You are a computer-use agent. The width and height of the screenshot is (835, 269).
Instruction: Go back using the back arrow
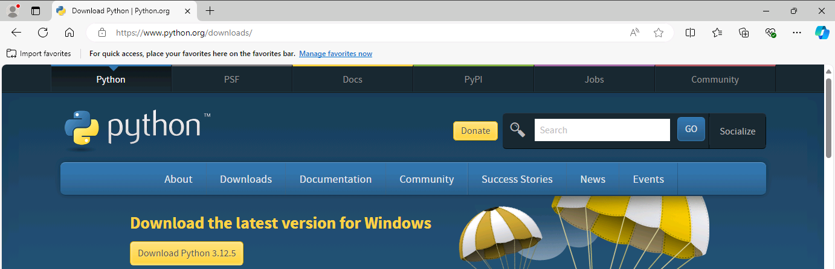click(16, 33)
